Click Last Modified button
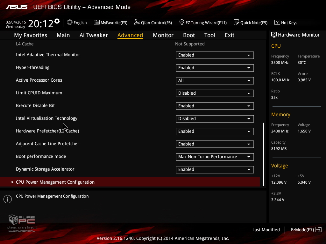Screen dimensions: 326x244 coord(266,230)
